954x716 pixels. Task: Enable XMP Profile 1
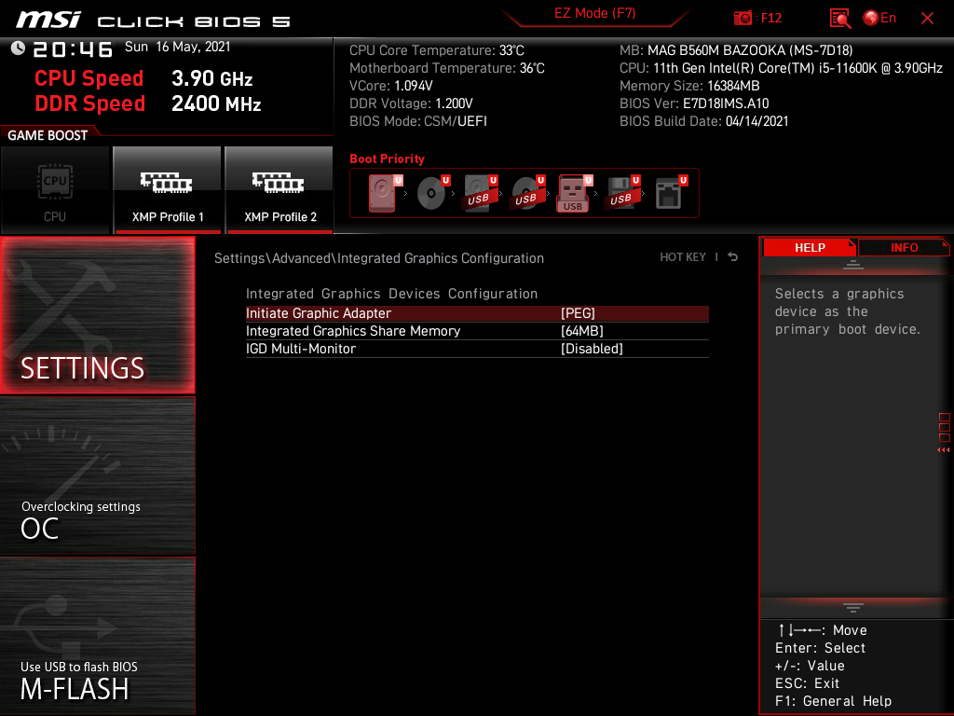(168, 190)
